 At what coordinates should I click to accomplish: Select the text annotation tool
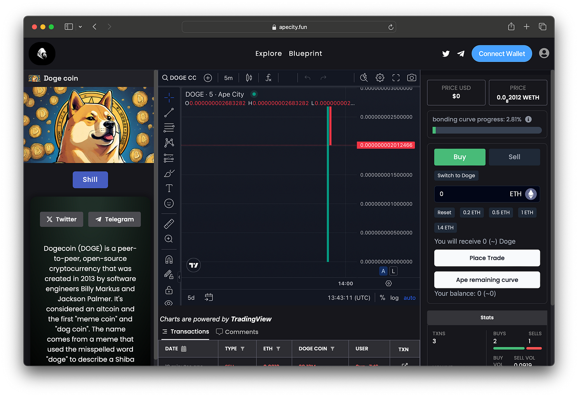click(x=169, y=188)
